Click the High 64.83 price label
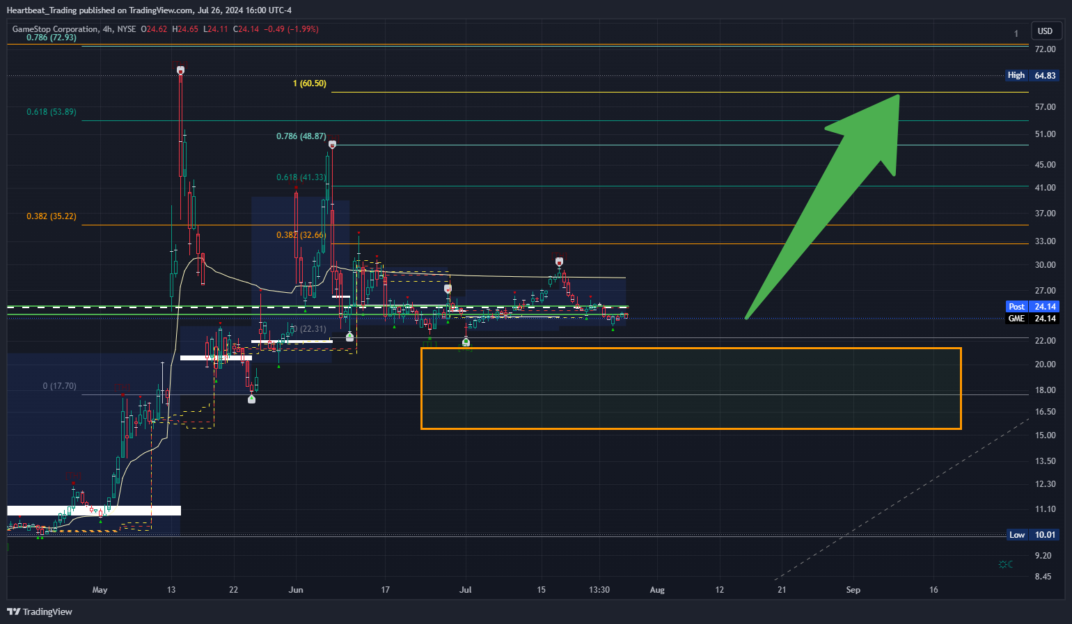 click(x=1033, y=75)
